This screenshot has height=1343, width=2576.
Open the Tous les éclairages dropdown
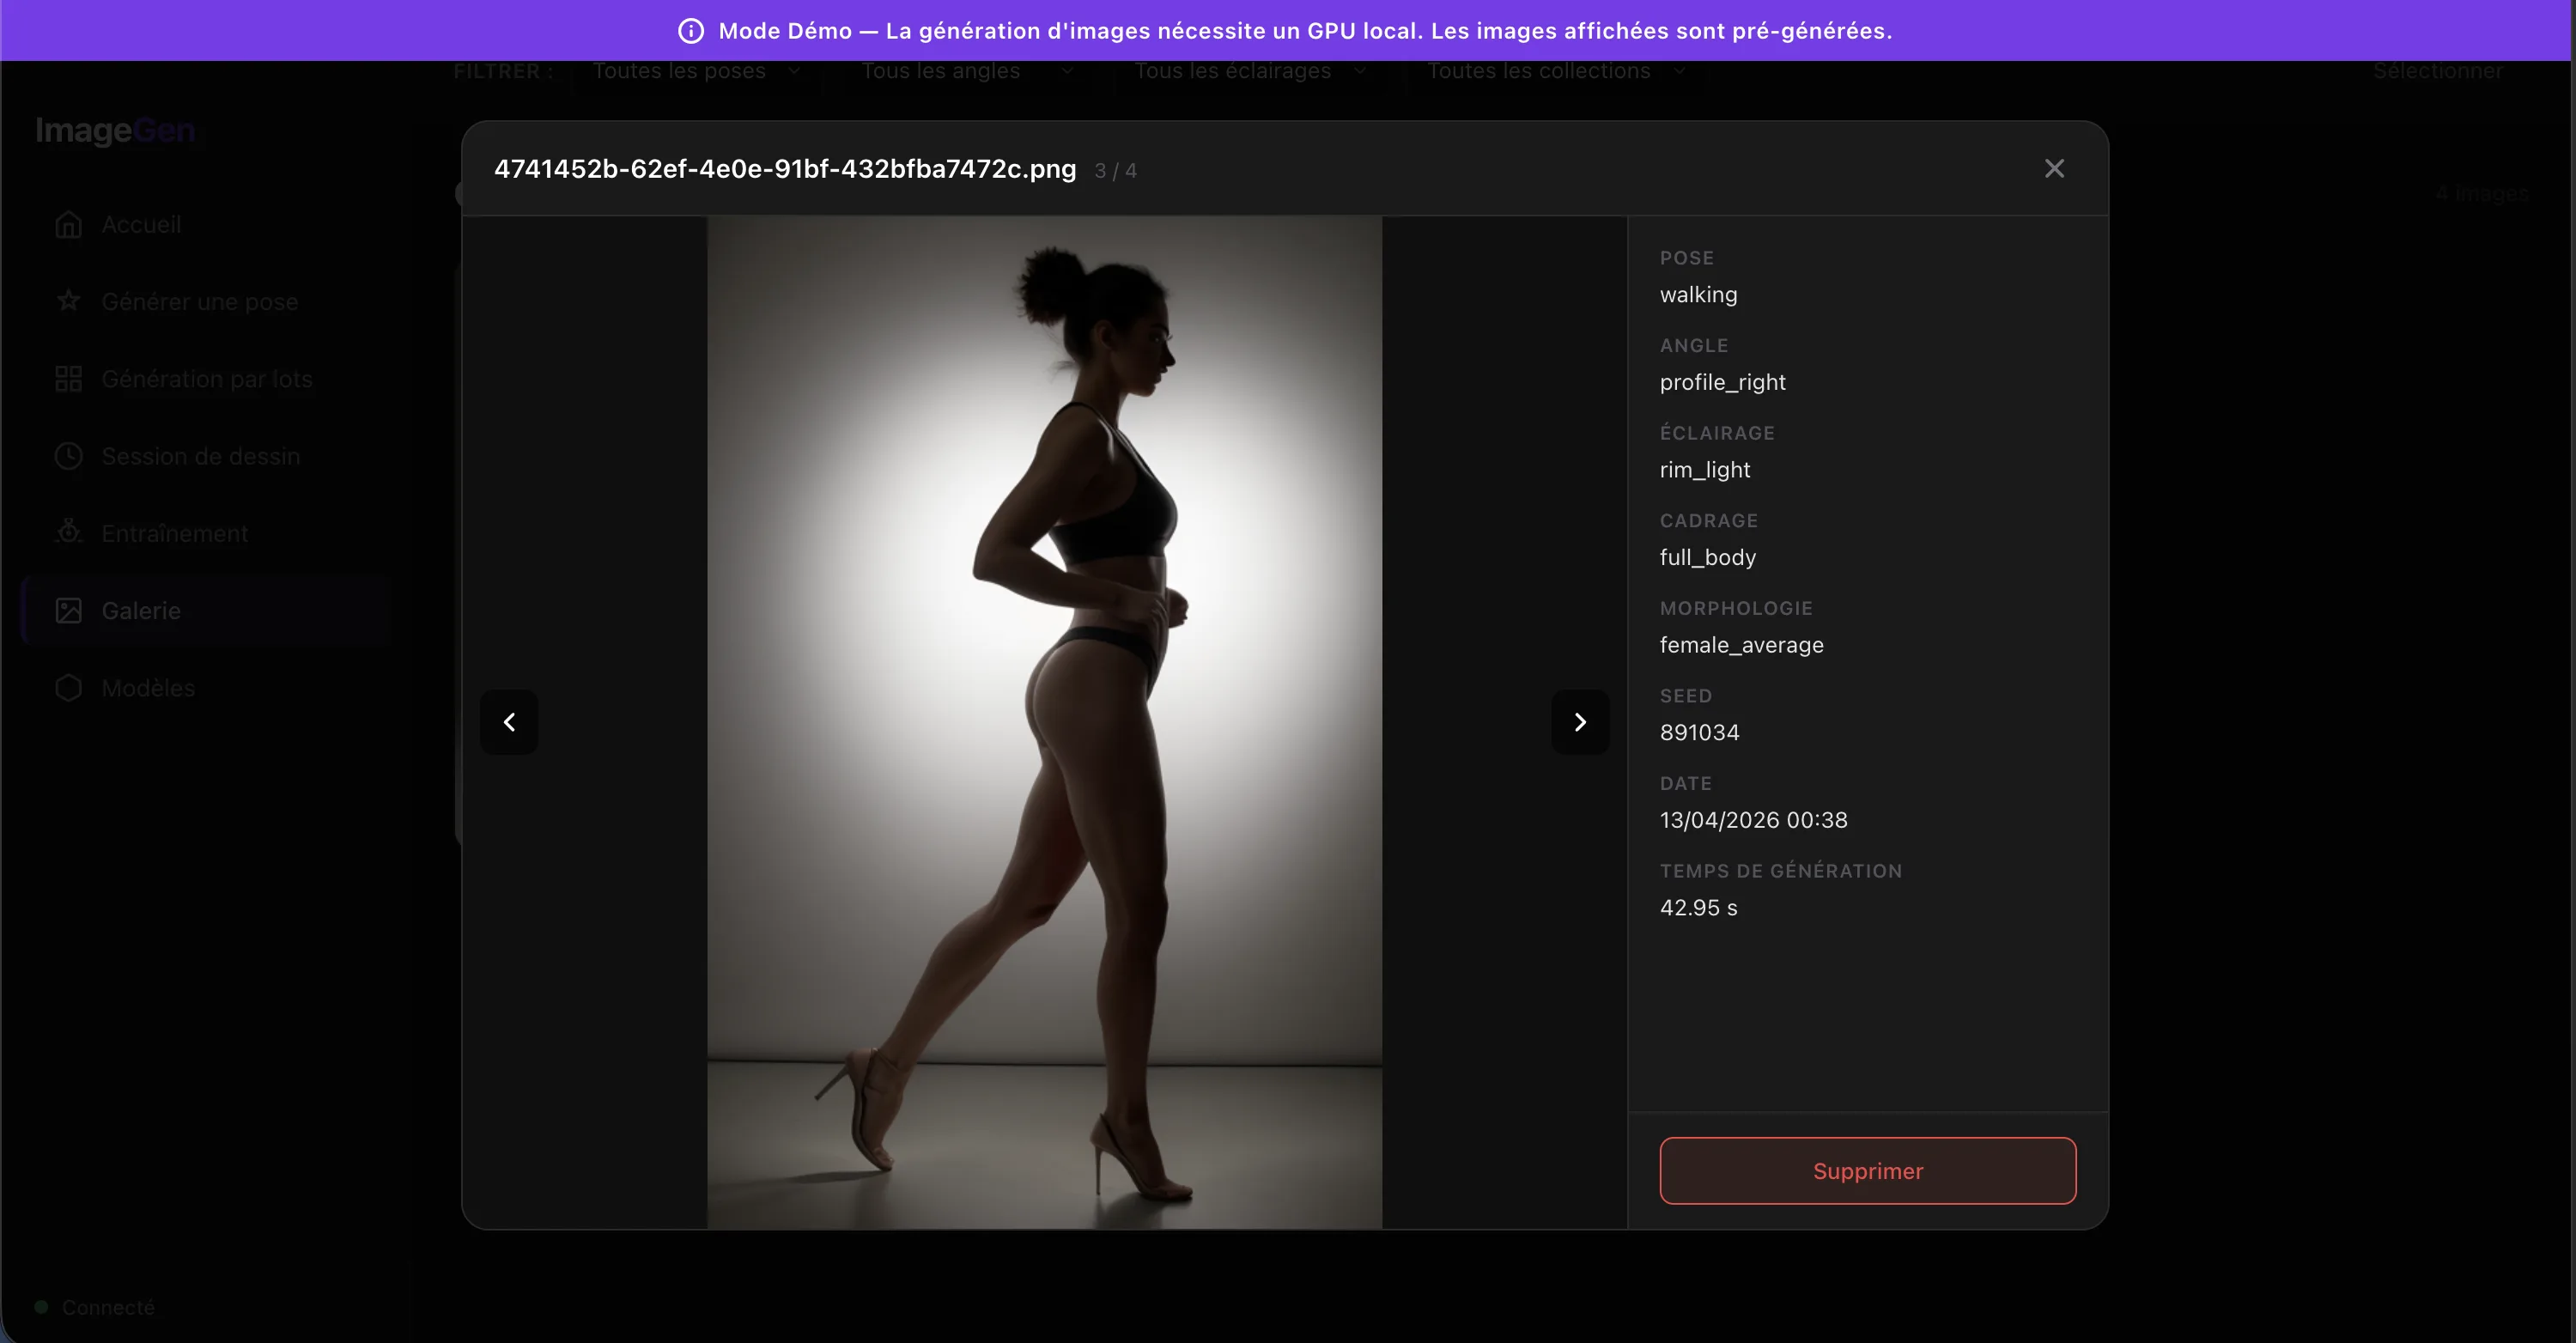pos(1250,71)
